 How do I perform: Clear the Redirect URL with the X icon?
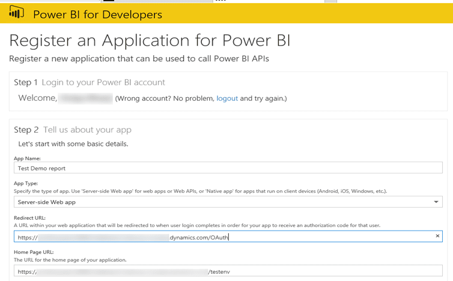[437, 236]
